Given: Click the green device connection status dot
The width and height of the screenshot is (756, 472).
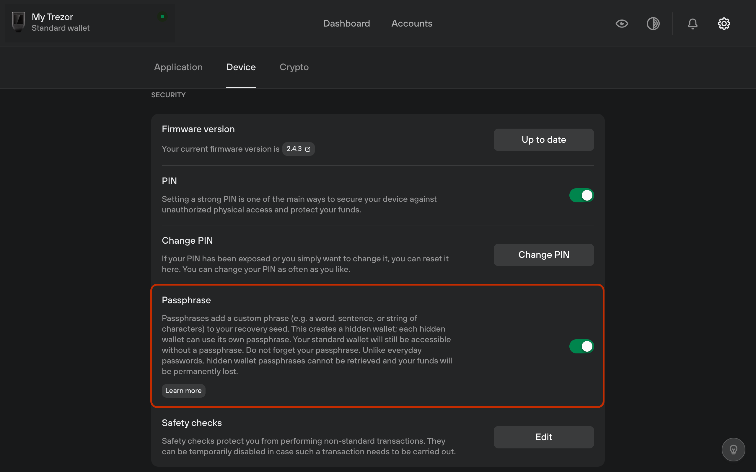Looking at the screenshot, I should pyautogui.click(x=162, y=17).
